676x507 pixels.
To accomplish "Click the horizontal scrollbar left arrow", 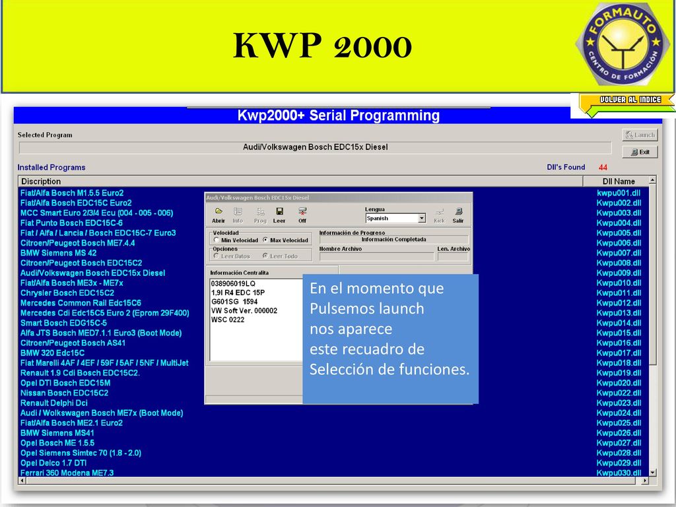I will click(22, 480).
